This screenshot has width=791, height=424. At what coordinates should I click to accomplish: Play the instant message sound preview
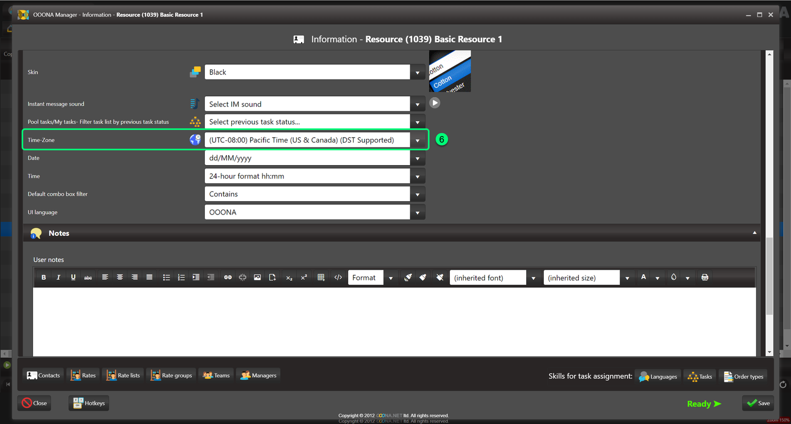[435, 103]
